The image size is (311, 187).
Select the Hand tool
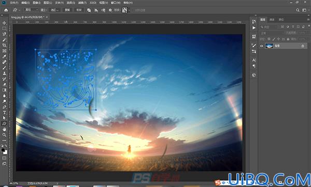pyautogui.click(x=4, y=129)
